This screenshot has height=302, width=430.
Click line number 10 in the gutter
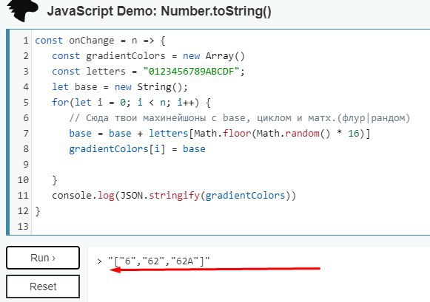[23, 180]
